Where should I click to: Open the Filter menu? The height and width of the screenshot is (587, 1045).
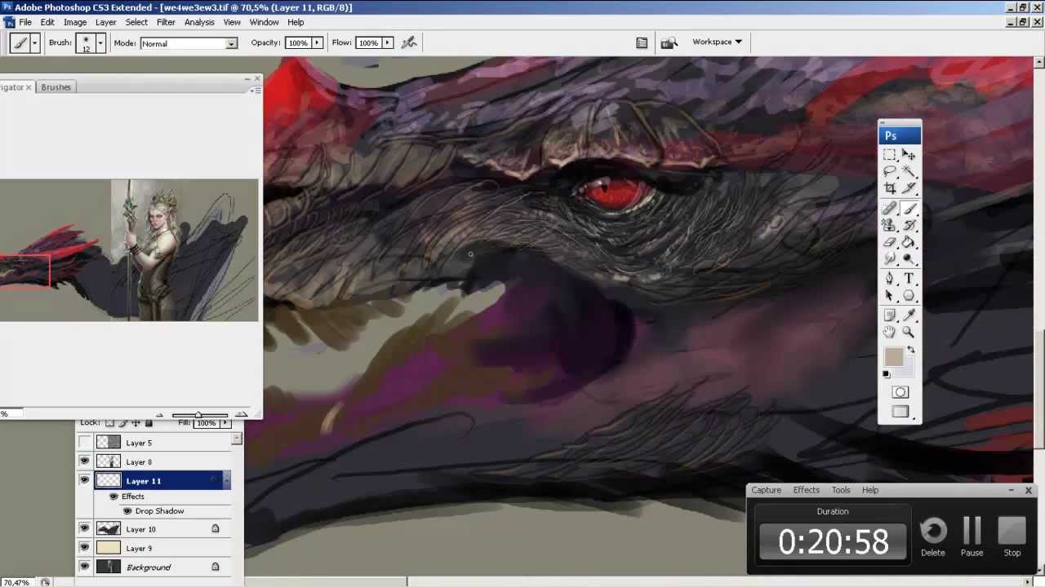[166, 22]
